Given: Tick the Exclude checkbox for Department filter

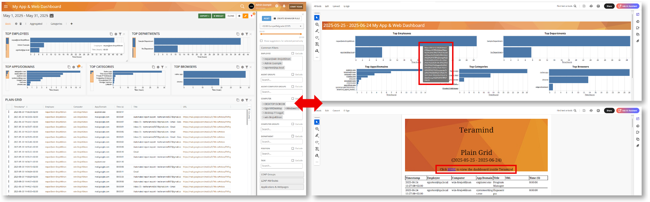Looking at the screenshot, I should (293, 136).
